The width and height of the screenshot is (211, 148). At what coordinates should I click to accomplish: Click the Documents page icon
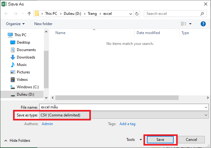click(x=13, y=50)
